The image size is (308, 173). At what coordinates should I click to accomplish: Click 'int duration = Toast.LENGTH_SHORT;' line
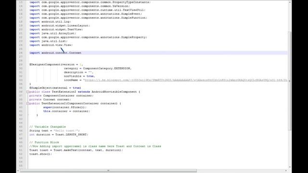(59, 135)
